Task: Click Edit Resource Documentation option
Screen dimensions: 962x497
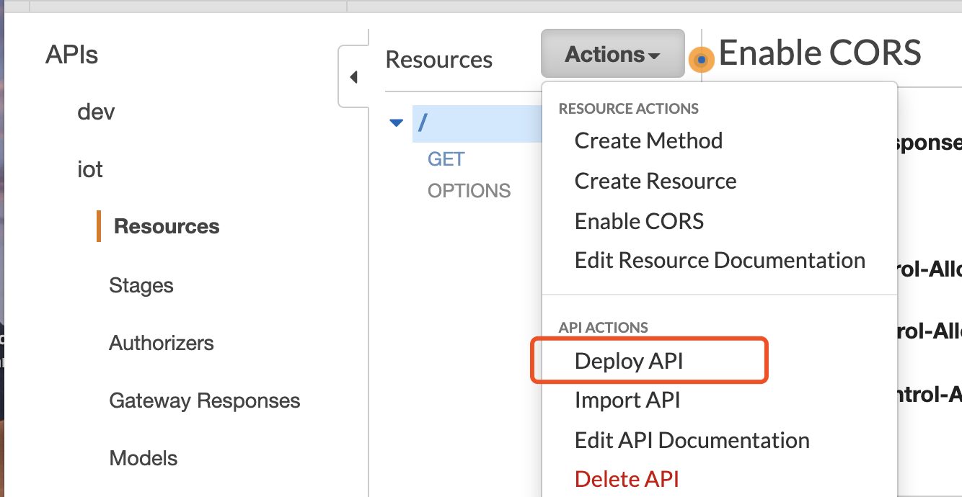Action: pos(719,260)
